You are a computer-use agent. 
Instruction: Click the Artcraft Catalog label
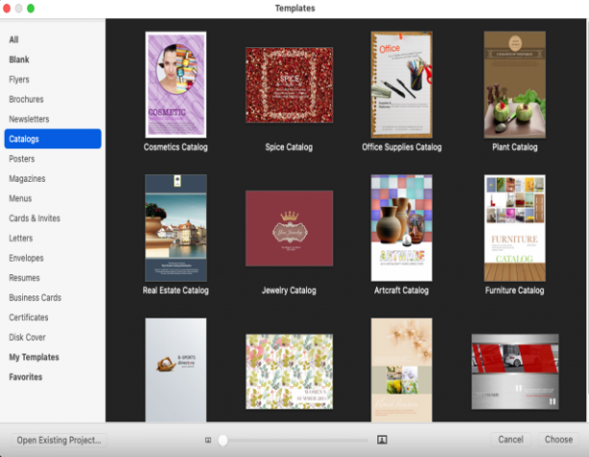(x=401, y=291)
